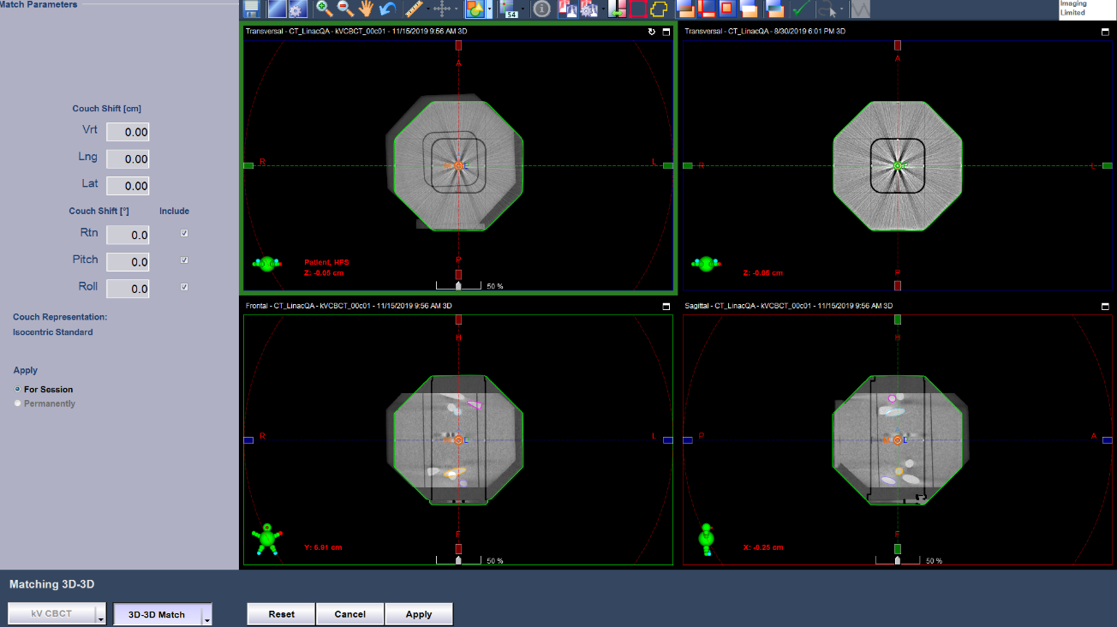Open the information icon
Viewport: 1117px width, 627px height.
541,9
